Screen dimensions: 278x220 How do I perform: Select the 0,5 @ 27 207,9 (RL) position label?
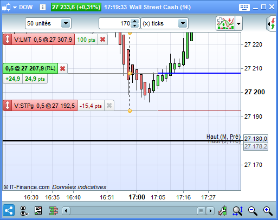click(30, 68)
